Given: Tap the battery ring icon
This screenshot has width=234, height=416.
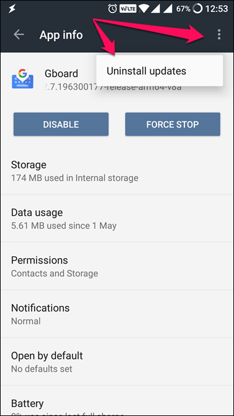Looking at the screenshot, I should click(197, 9).
